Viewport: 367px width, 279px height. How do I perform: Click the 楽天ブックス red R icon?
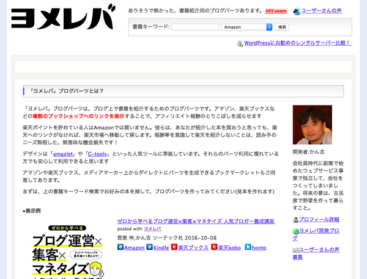[174, 247]
